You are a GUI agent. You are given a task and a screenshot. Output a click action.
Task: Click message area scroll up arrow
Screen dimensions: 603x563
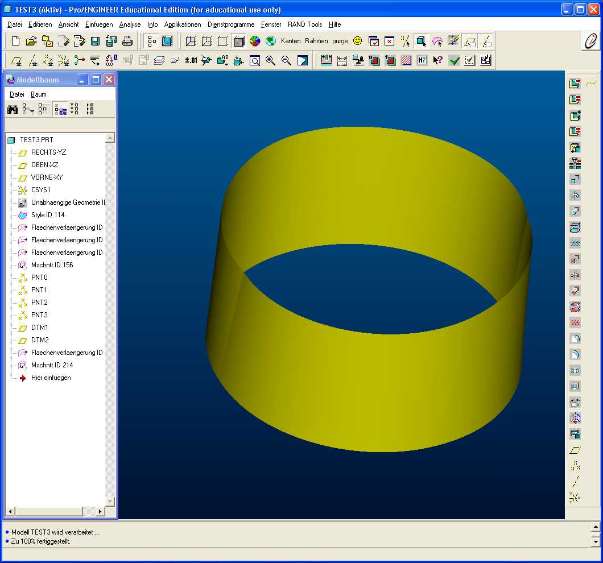(596, 527)
